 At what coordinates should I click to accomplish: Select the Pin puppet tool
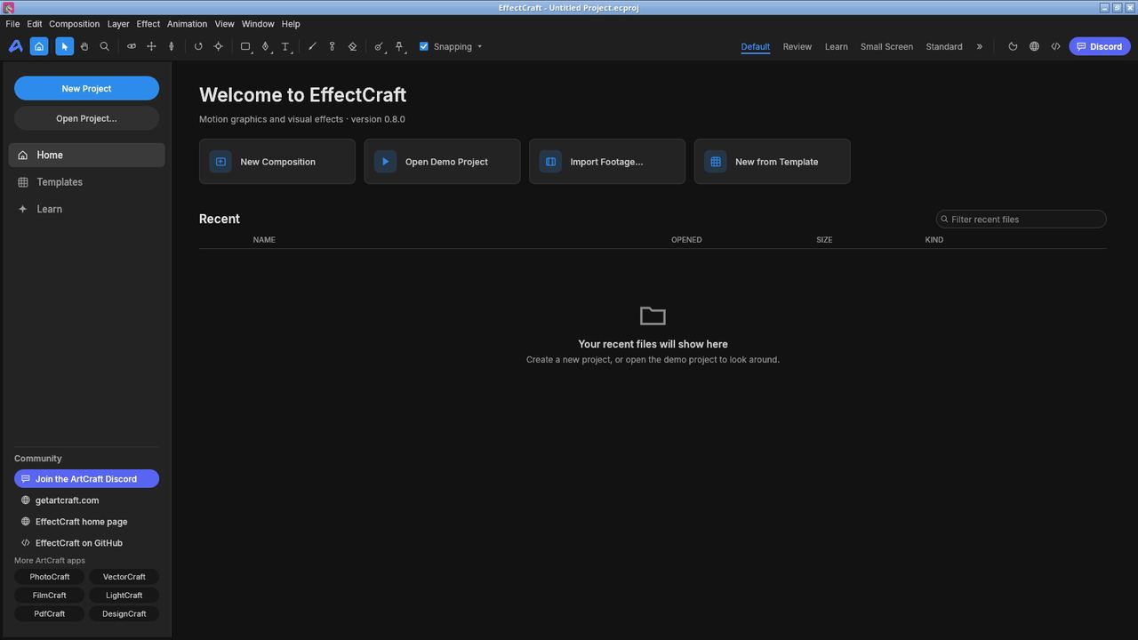pyautogui.click(x=399, y=46)
